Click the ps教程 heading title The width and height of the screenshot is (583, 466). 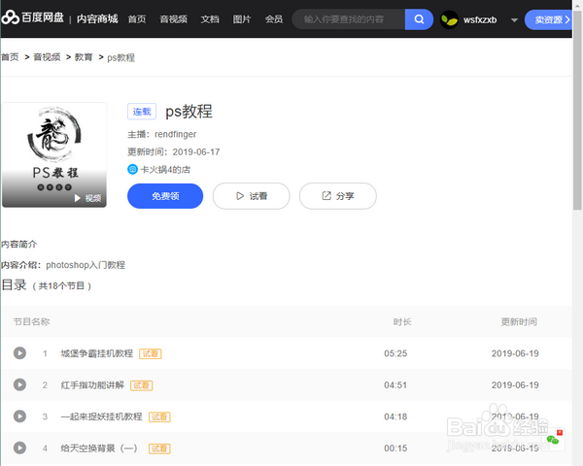pyautogui.click(x=189, y=112)
